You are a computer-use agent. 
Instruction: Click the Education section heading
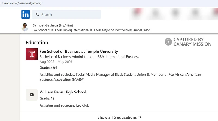(x=37, y=43)
